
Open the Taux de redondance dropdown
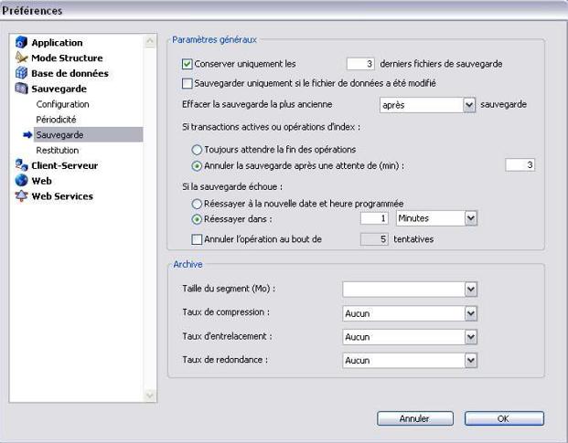pos(470,361)
